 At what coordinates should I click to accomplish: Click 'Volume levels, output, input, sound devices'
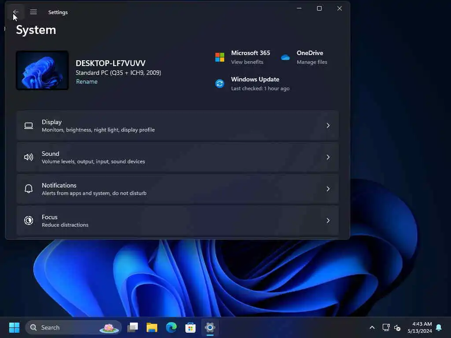coord(93,162)
